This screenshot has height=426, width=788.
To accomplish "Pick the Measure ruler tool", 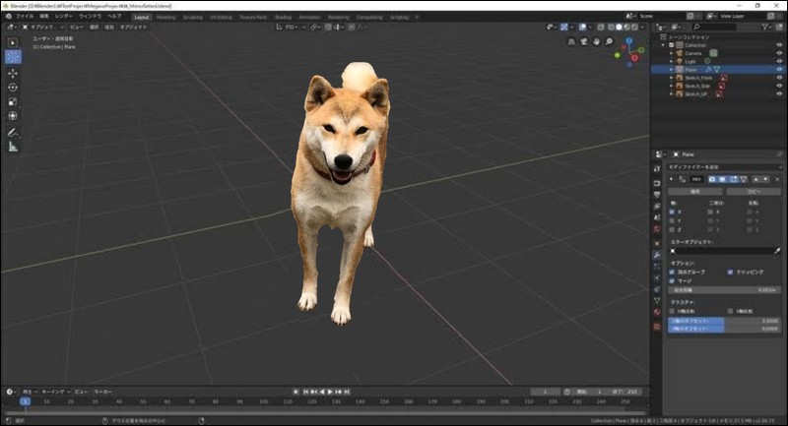I will (13, 147).
